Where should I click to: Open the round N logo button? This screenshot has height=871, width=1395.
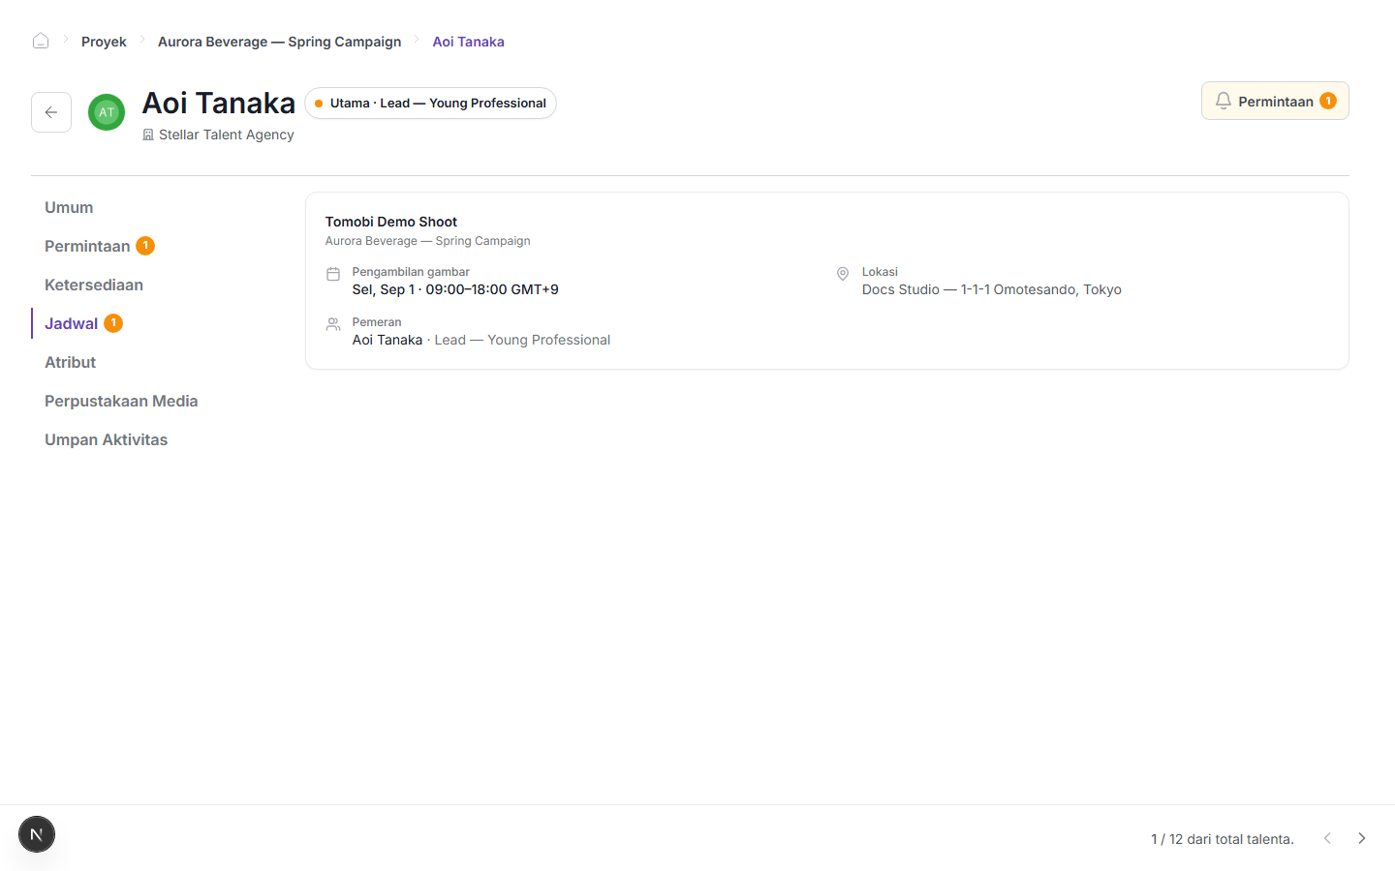point(37,834)
